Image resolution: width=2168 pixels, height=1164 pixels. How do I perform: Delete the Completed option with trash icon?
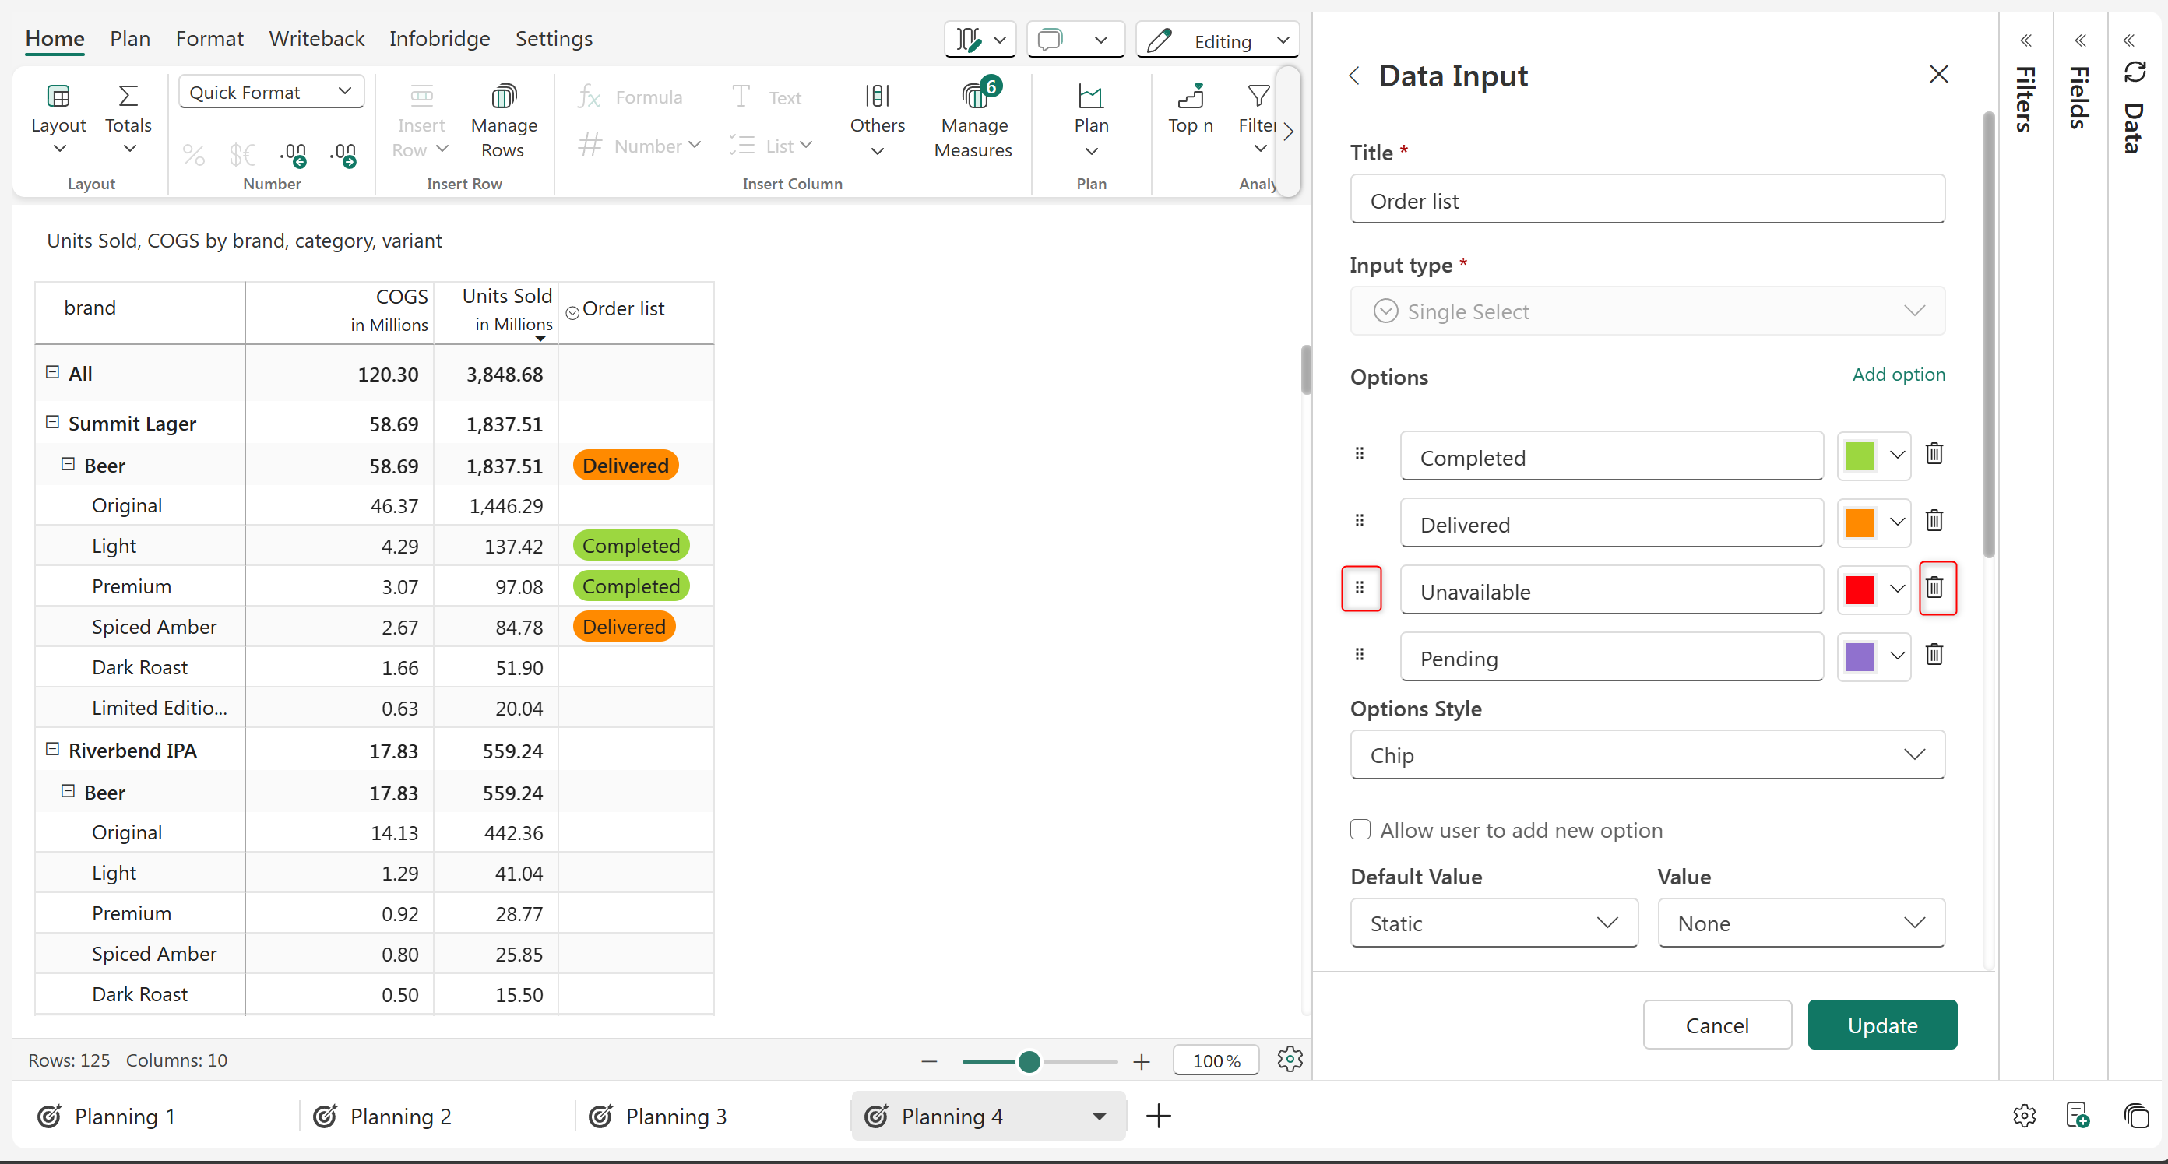point(1934,454)
